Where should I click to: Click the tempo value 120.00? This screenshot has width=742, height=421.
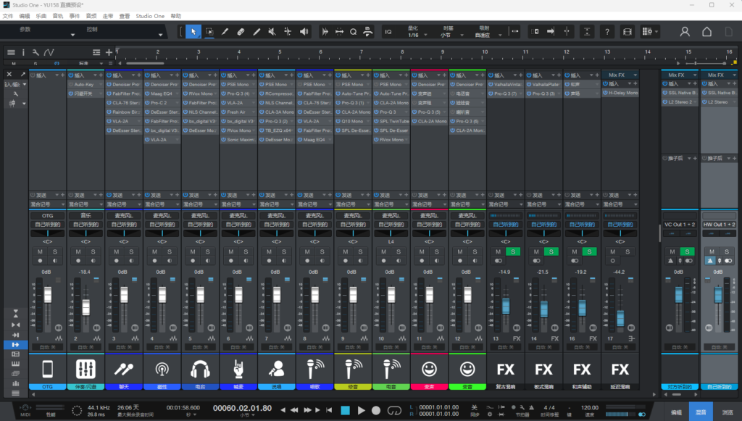590,407
